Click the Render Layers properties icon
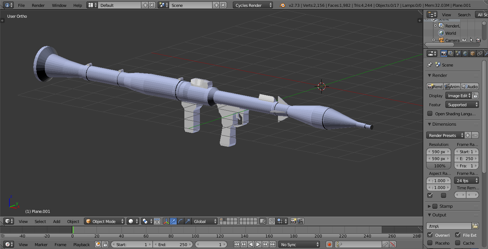This screenshot has width=488, height=249. pos(451,53)
